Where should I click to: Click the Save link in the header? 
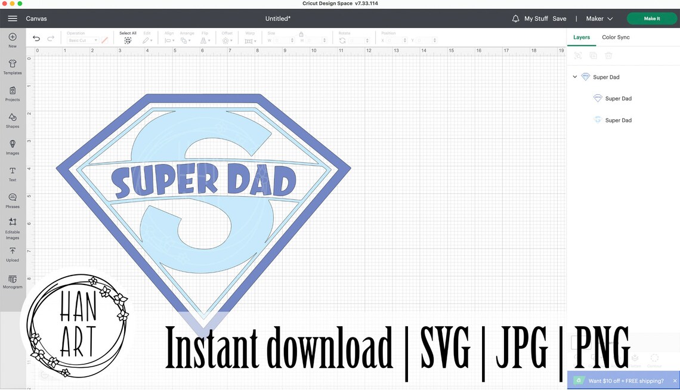pos(560,18)
